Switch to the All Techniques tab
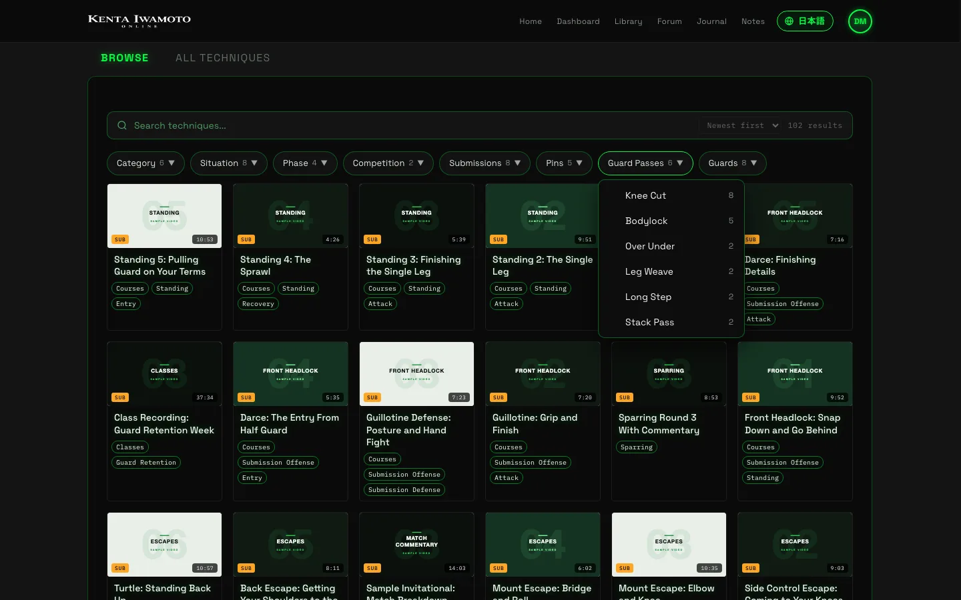The height and width of the screenshot is (600, 961). click(x=223, y=58)
